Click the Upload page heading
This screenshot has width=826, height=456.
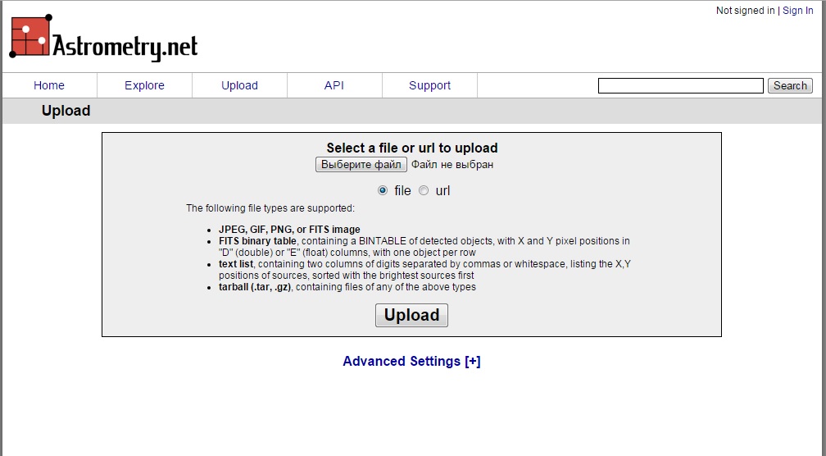point(66,111)
